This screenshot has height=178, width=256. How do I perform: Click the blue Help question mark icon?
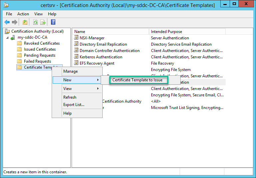53,22
